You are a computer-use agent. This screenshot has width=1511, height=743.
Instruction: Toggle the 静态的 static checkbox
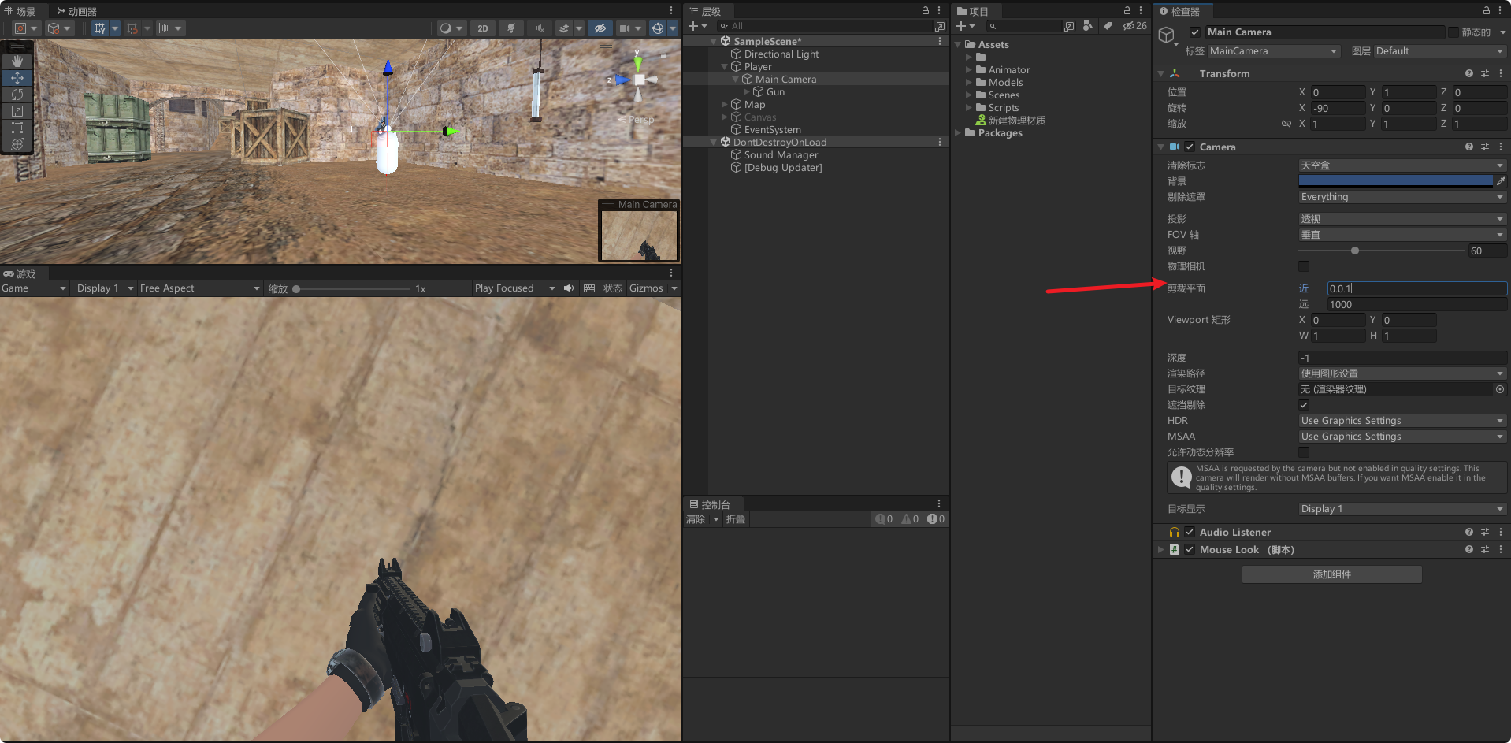1453,32
